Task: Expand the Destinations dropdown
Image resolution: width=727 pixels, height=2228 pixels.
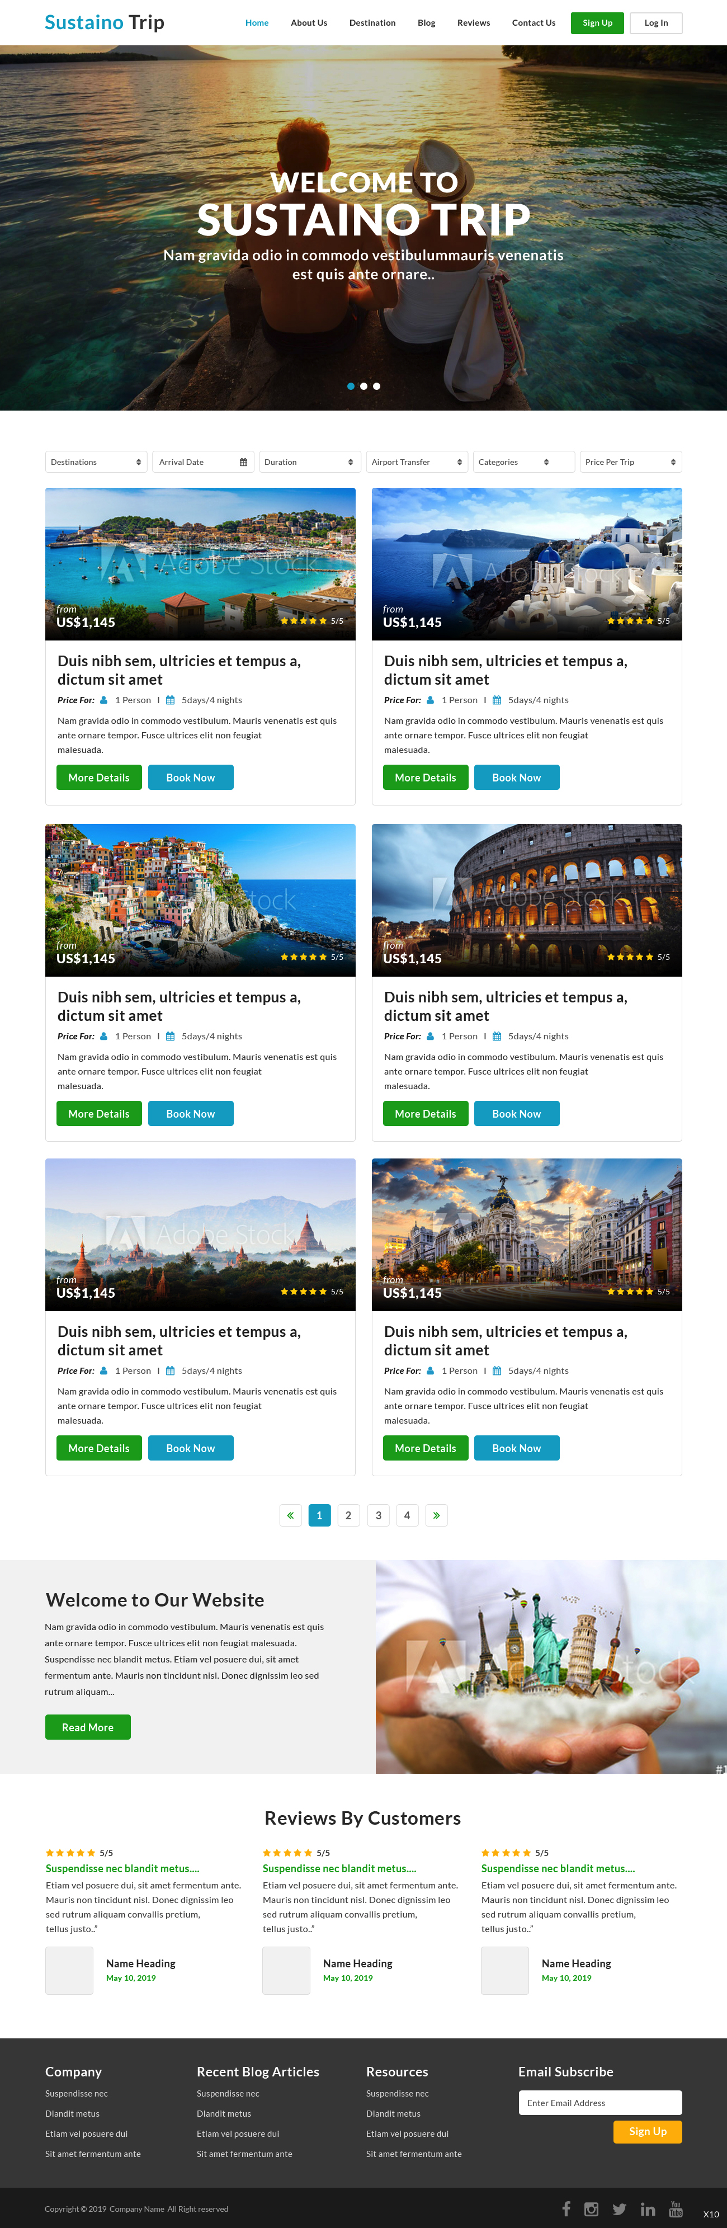Action: tap(96, 462)
